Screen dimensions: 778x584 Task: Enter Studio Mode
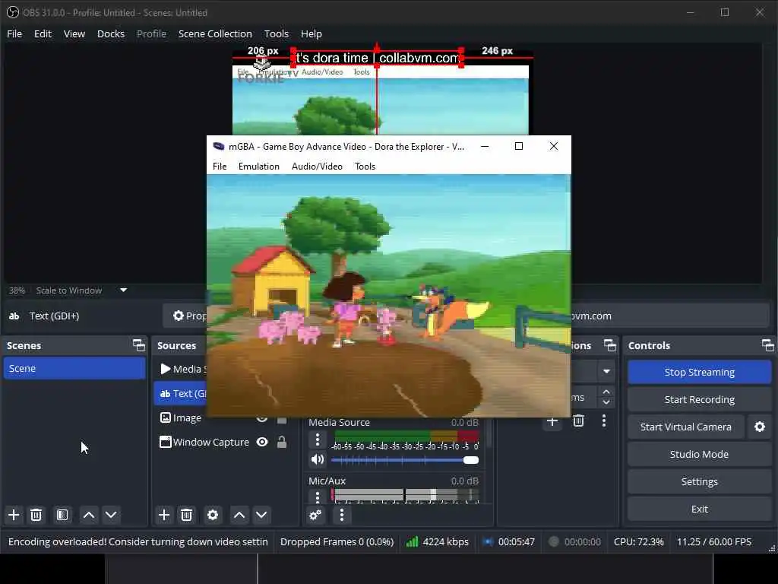tap(700, 455)
